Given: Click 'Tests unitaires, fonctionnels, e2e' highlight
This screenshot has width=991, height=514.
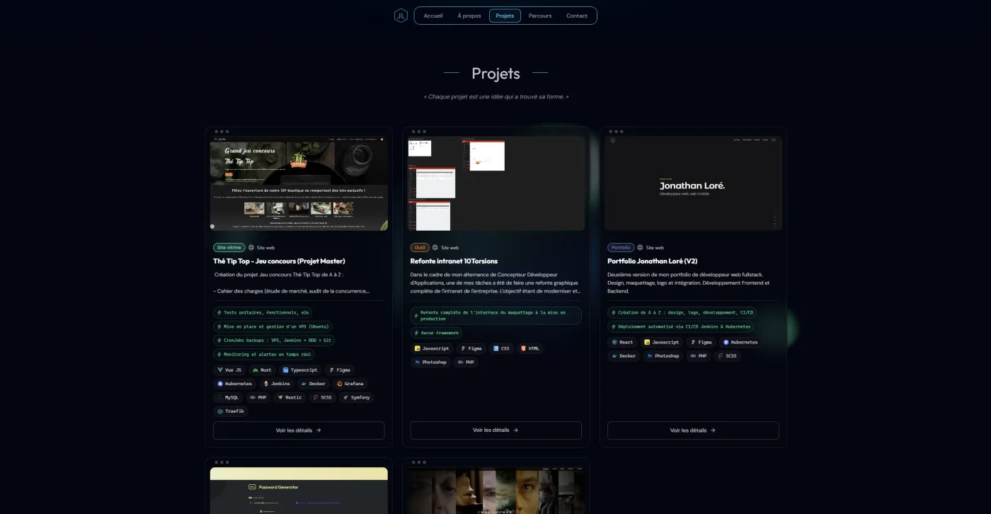Looking at the screenshot, I should 263,312.
